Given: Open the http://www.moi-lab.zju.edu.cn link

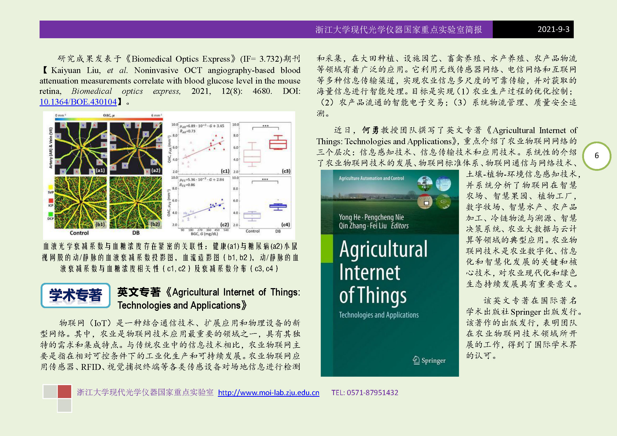Looking at the screenshot, I should click(269, 393).
